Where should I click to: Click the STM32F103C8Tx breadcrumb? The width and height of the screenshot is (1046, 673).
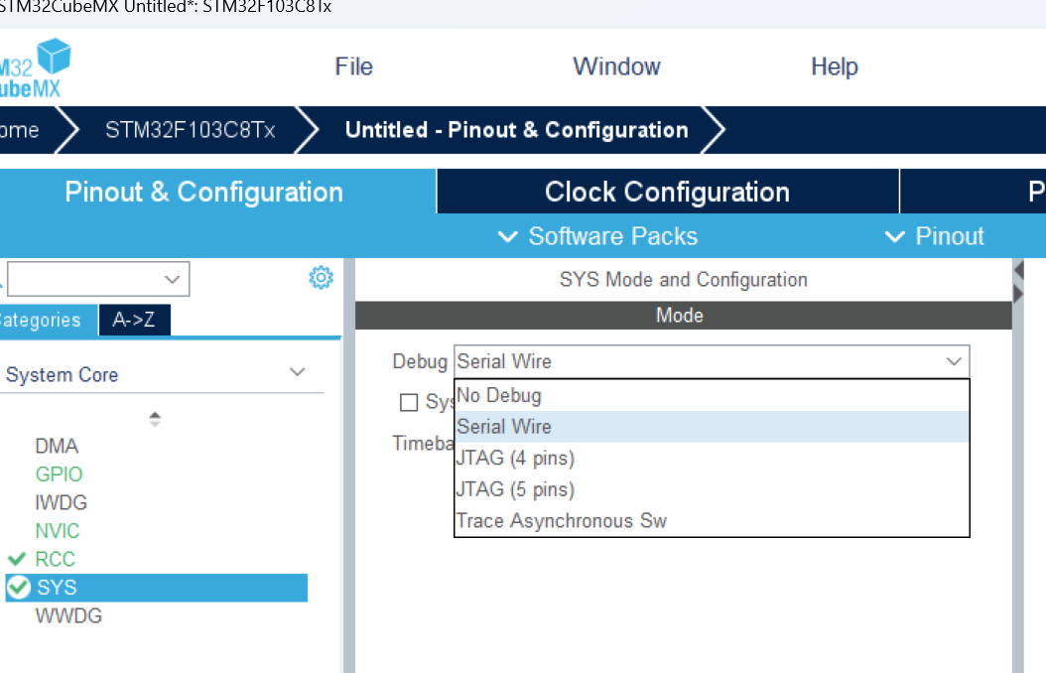[191, 130]
